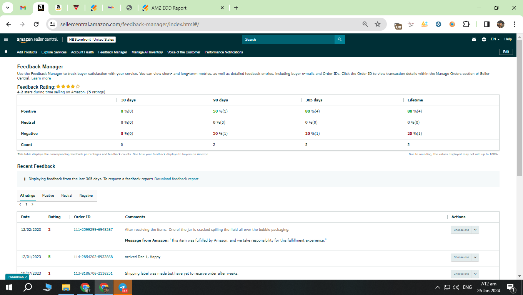This screenshot has width=523, height=295.
Task: Open Explore Services menu item
Action: (54, 52)
